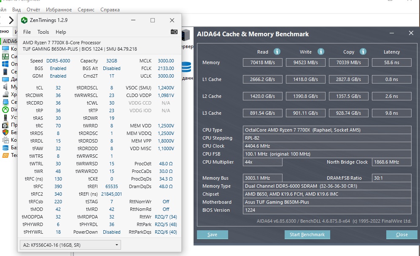
Task: Select the storage icon next to 'Хр'
Action: [x=5, y=94]
